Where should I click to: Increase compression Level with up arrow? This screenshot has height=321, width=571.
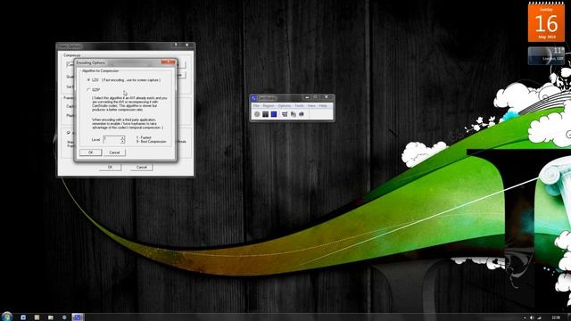pos(123,138)
